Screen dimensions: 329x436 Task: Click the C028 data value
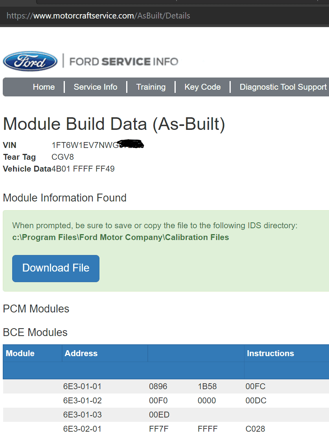coord(255,429)
